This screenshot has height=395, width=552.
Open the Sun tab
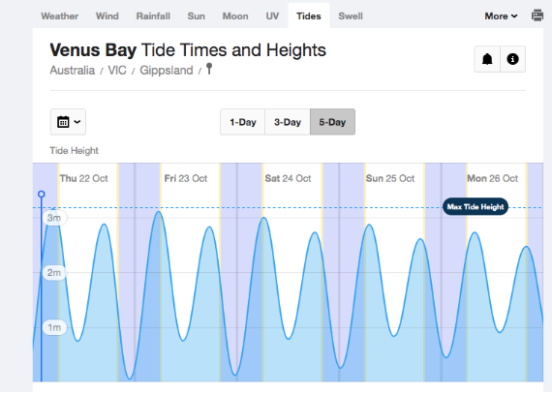point(196,16)
